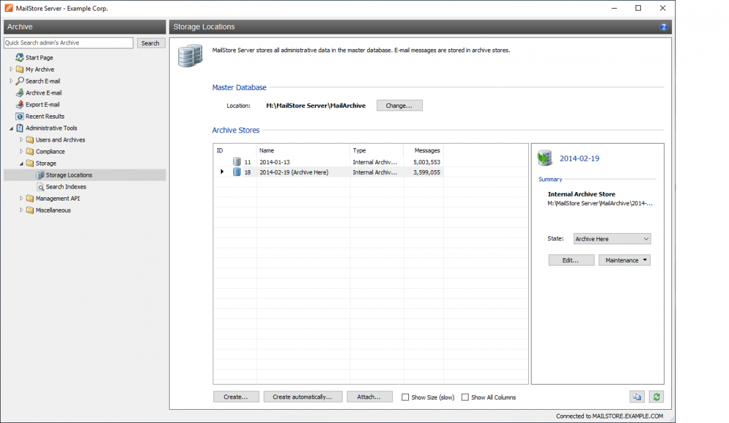Open the Start Page
The width and height of the screenshot is (729, 423).
tap(40, 58)
